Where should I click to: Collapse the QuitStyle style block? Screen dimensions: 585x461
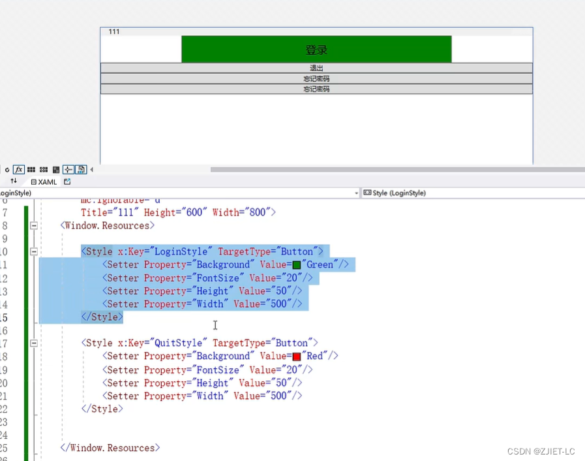34,343
